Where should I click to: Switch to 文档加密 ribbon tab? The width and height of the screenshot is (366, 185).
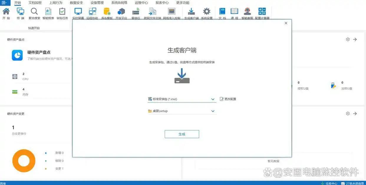tap(35, 3)
